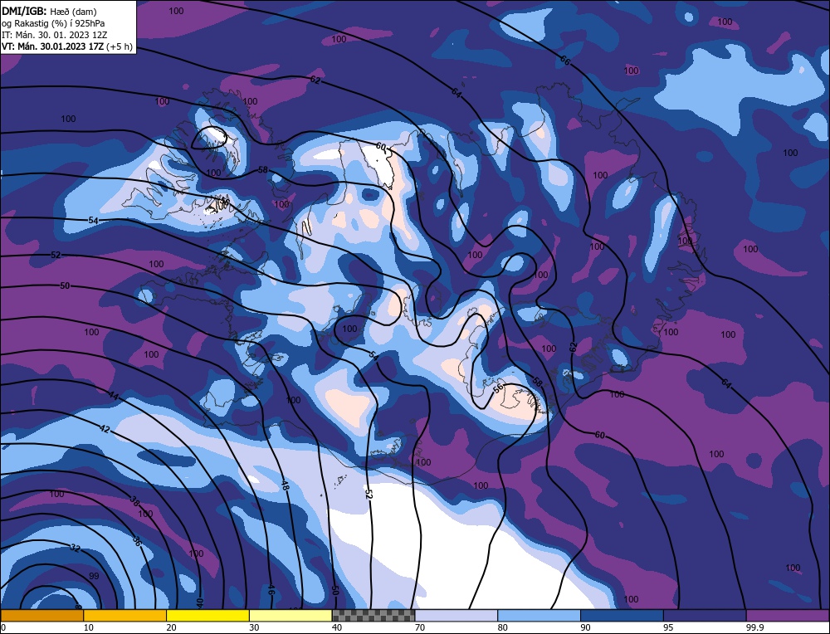Screen dimensions: 830x634
Task: Click the '95' legend tick label
Action: [668, 627]
